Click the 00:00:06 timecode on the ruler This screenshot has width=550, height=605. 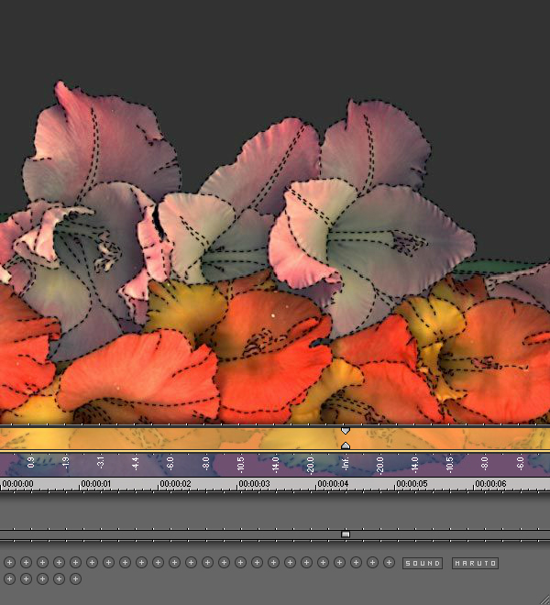tap(490, 483)
